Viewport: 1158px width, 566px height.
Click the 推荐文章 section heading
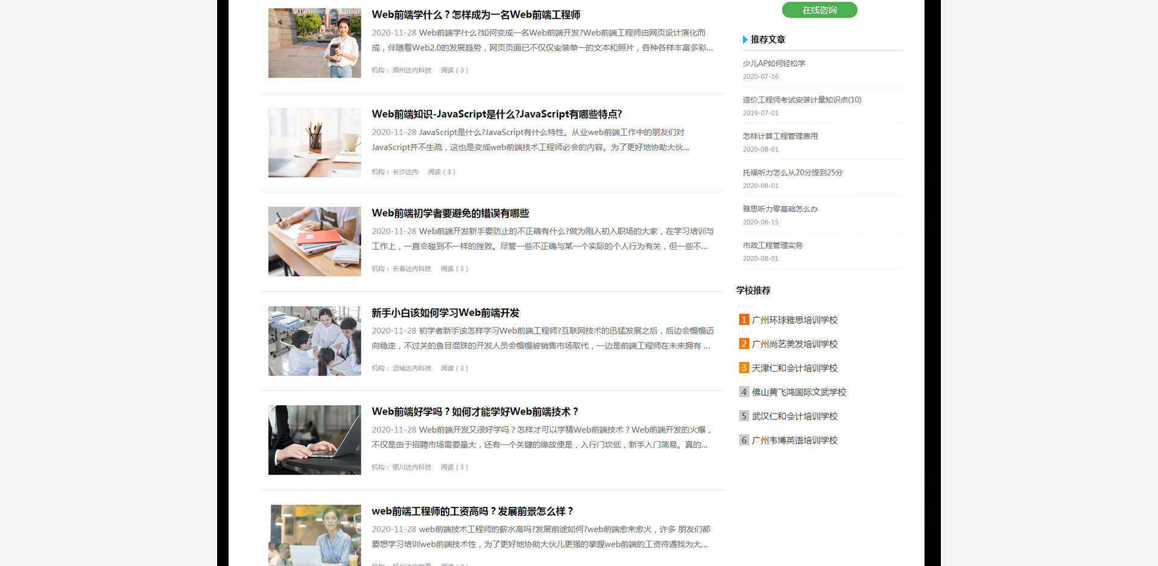(x=768, y=40)
